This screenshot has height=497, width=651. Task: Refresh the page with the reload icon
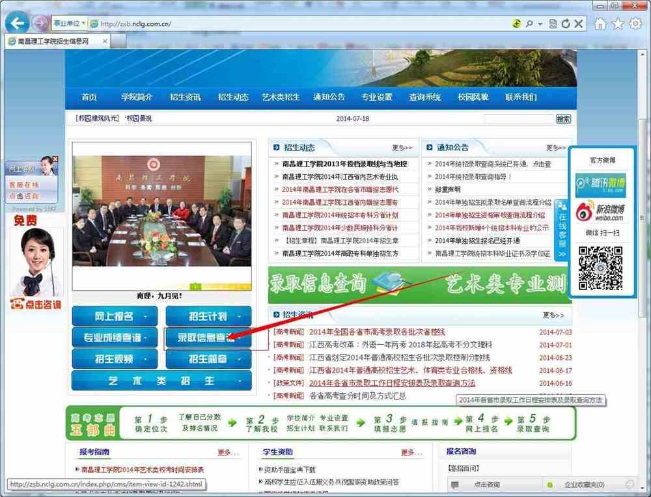[566, 24]
